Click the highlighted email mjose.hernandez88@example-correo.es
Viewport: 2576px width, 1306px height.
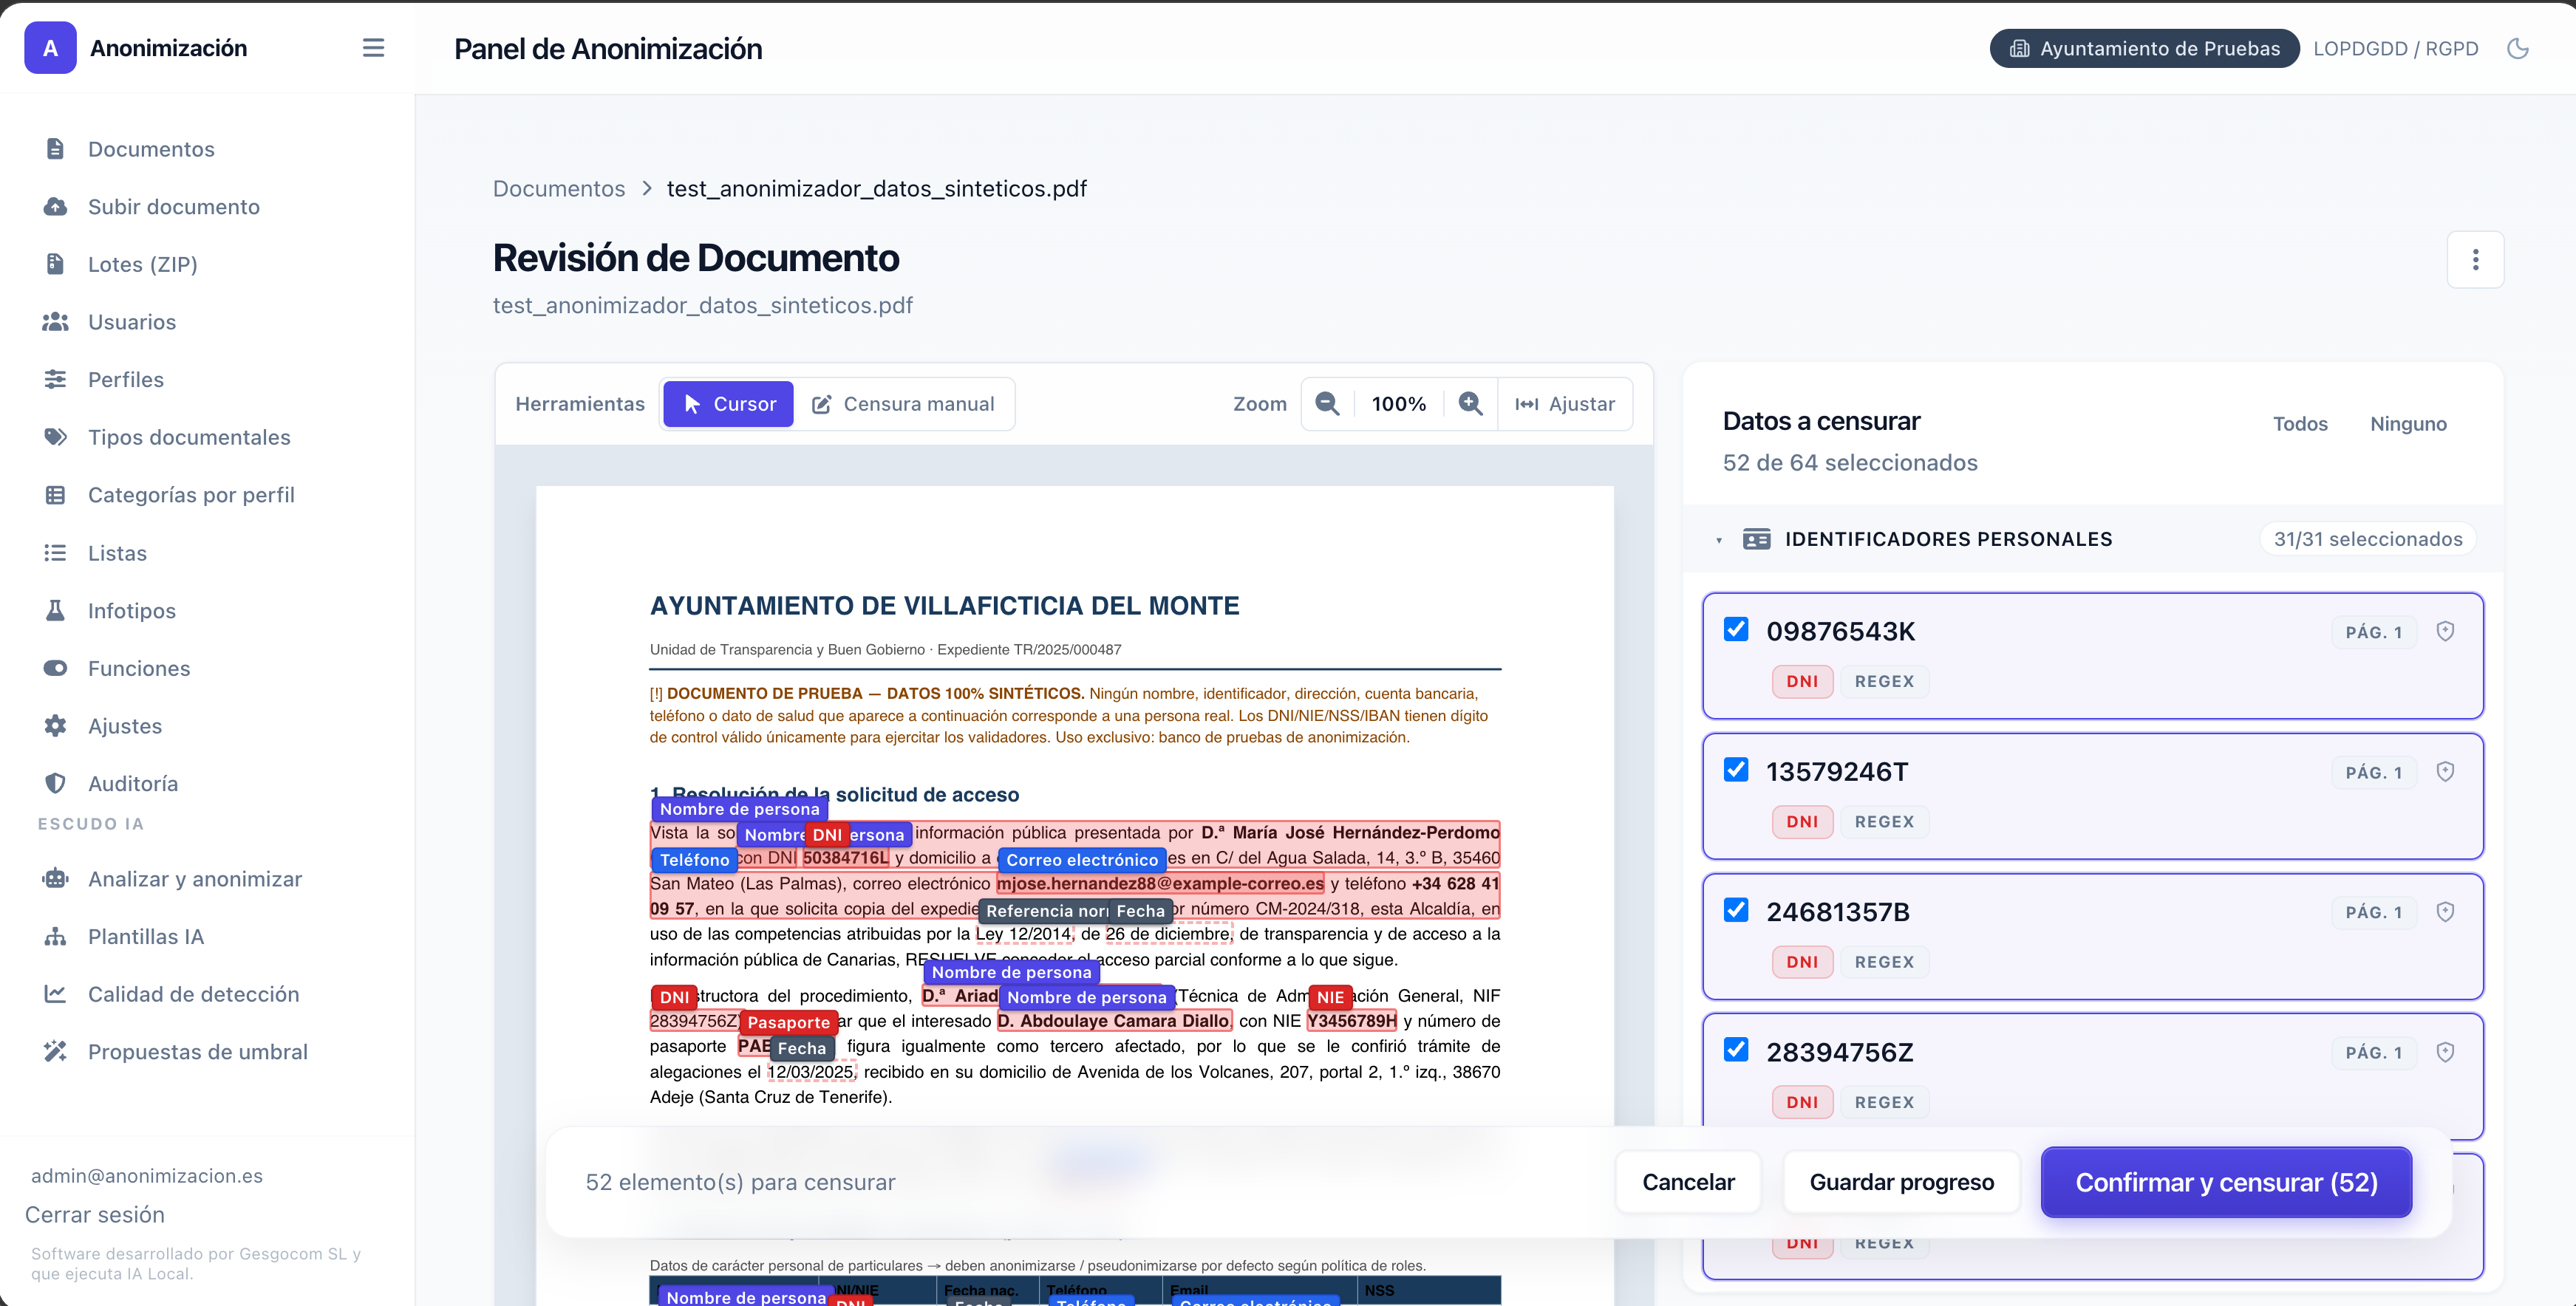pos(1160,883)
